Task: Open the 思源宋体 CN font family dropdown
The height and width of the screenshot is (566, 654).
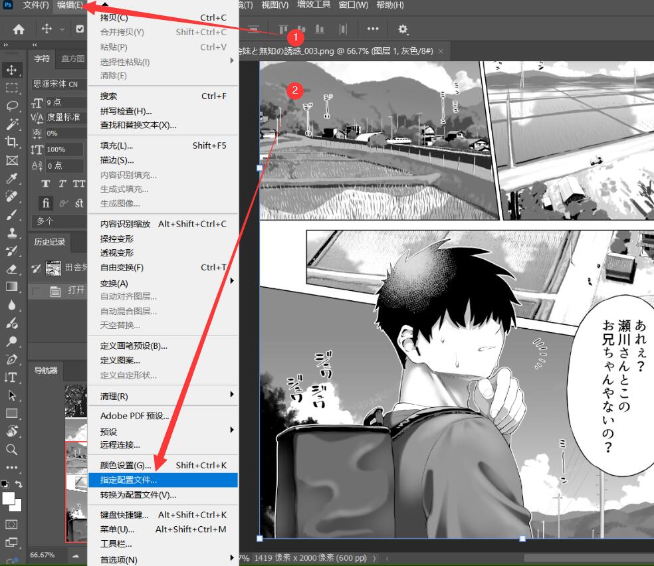Action: coord(59,84)
